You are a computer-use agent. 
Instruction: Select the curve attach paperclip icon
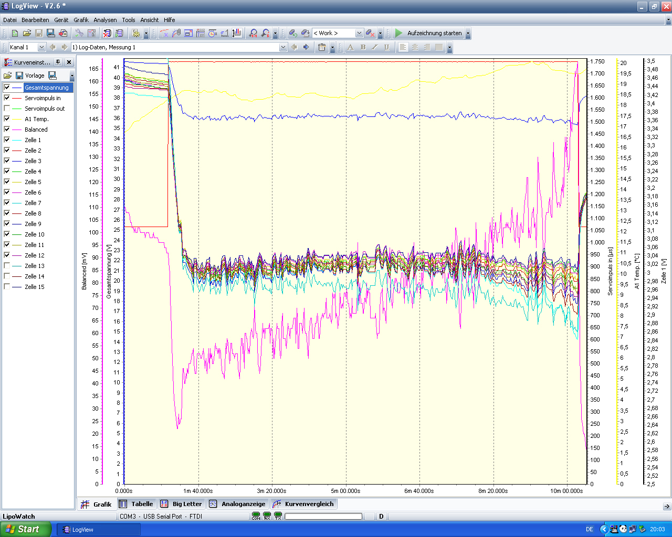[176, 33]
